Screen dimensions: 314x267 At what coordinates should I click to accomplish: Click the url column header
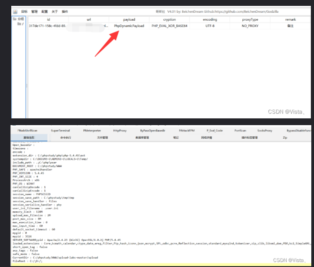[89, 19]
